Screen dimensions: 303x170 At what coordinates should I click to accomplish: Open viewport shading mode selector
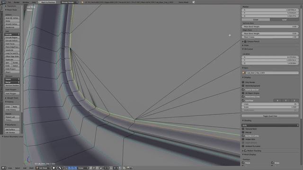point(55,168)
